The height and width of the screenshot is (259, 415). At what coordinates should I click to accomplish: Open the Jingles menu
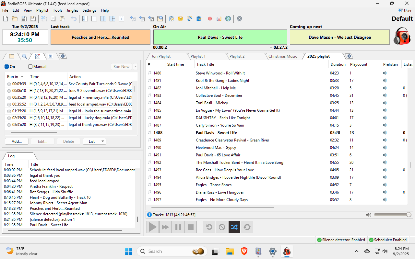tap(72, 10)
